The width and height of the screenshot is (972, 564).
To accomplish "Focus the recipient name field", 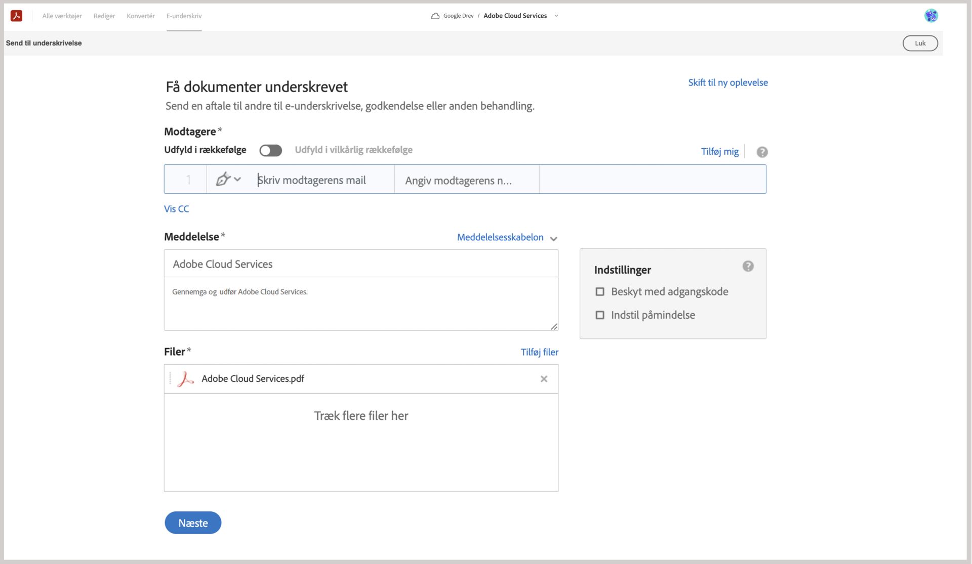I will (x=466, y=180).
